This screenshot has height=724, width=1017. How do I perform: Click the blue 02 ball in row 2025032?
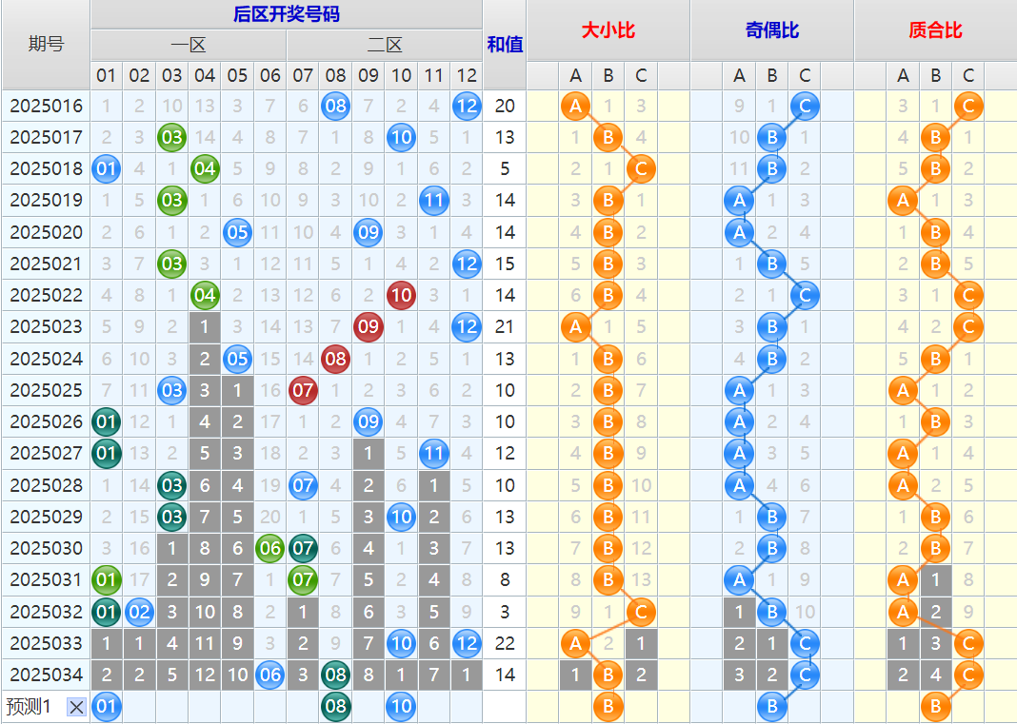coord(139,612)
